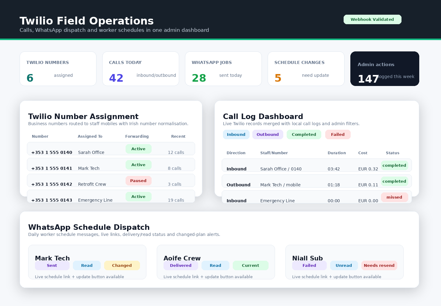Open the Twilio Numbers stat card
This screenshot has height=306, width=441.
(58, 69)
